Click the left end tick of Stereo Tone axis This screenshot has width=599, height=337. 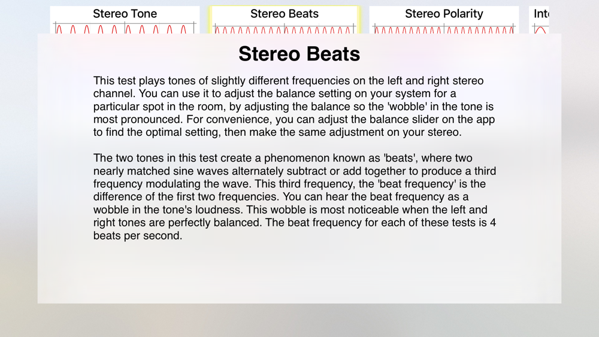(55, 28)
